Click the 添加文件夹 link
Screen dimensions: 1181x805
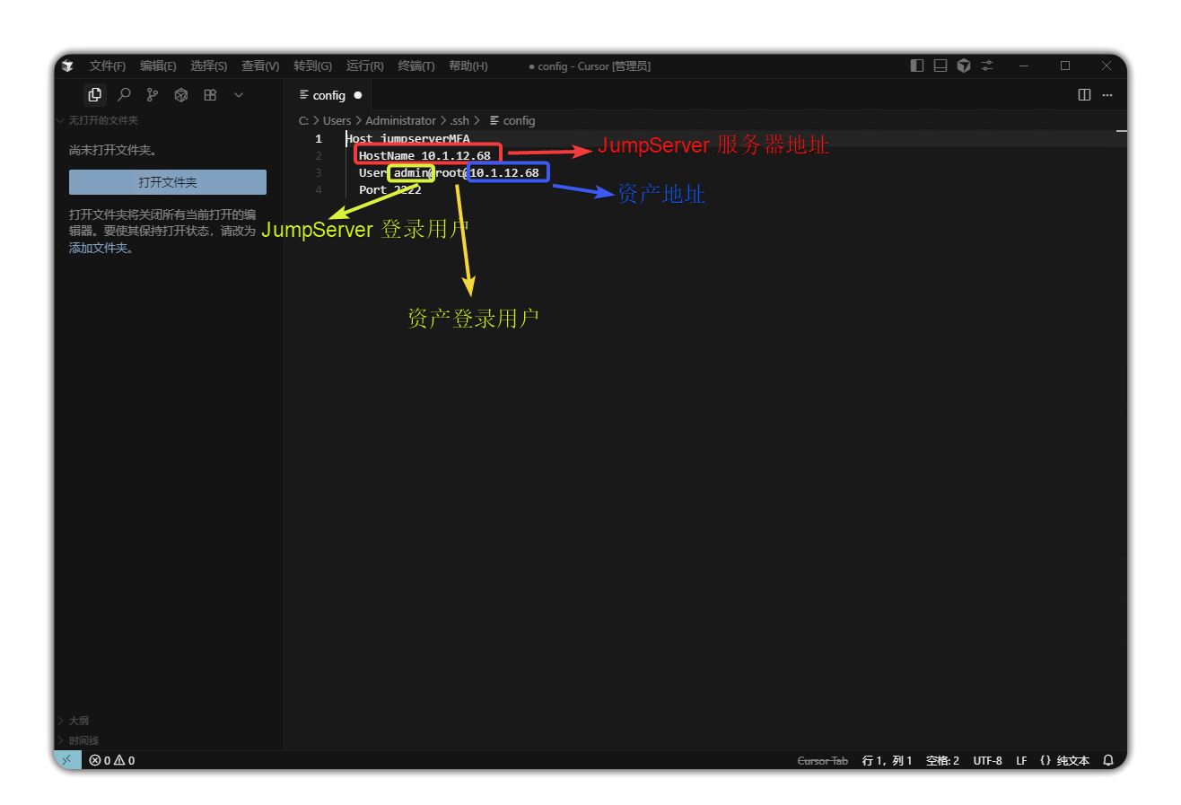(x=99, y=249)
